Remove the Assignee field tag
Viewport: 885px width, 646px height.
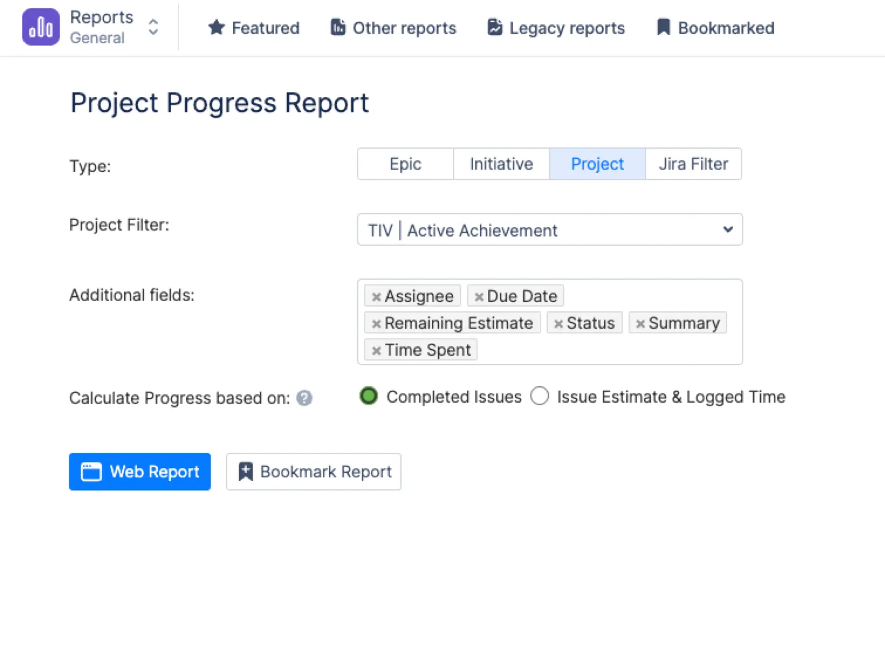376,296
